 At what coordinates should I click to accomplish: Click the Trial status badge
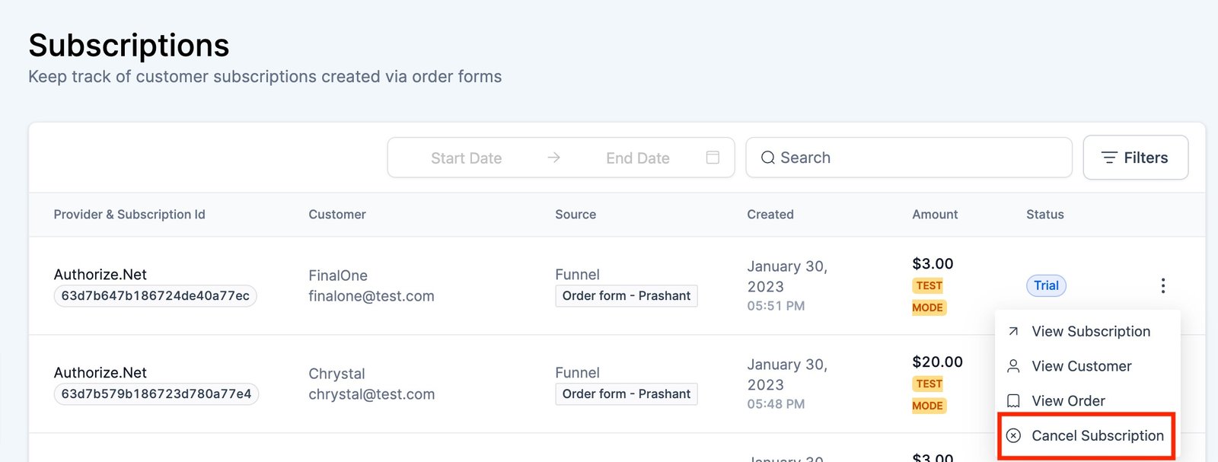[x=1045, y=285]
